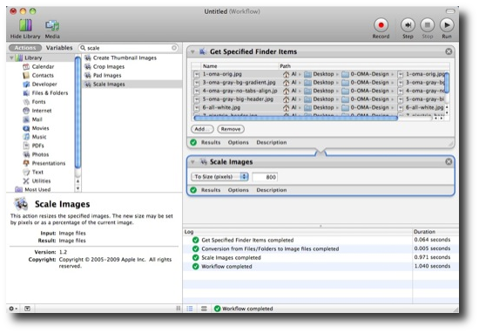479x333 pixels.
Task: Select the 3-oma-gray-bg-gradient.jpg row
Action: coord(318,83)
